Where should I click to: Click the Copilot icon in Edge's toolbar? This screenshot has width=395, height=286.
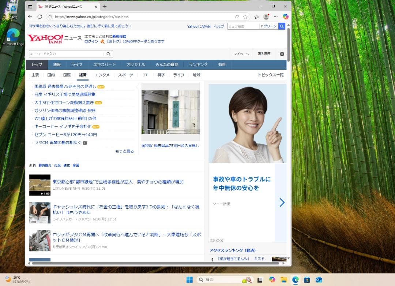286,16
